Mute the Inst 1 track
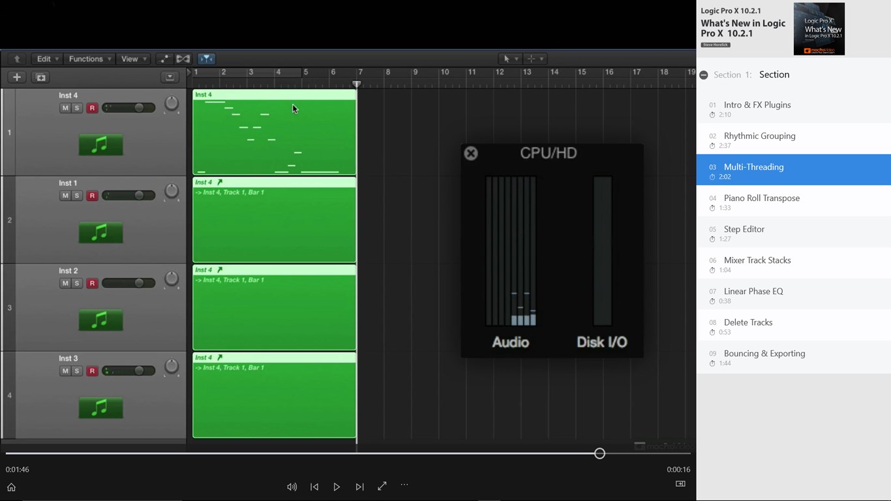The width and height of the screenshot is (891, 501). coord(65,196)
